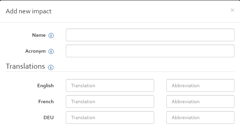This screenshot has width=240, height=127.
Task: Click the French language label
Action: point(46,101)
